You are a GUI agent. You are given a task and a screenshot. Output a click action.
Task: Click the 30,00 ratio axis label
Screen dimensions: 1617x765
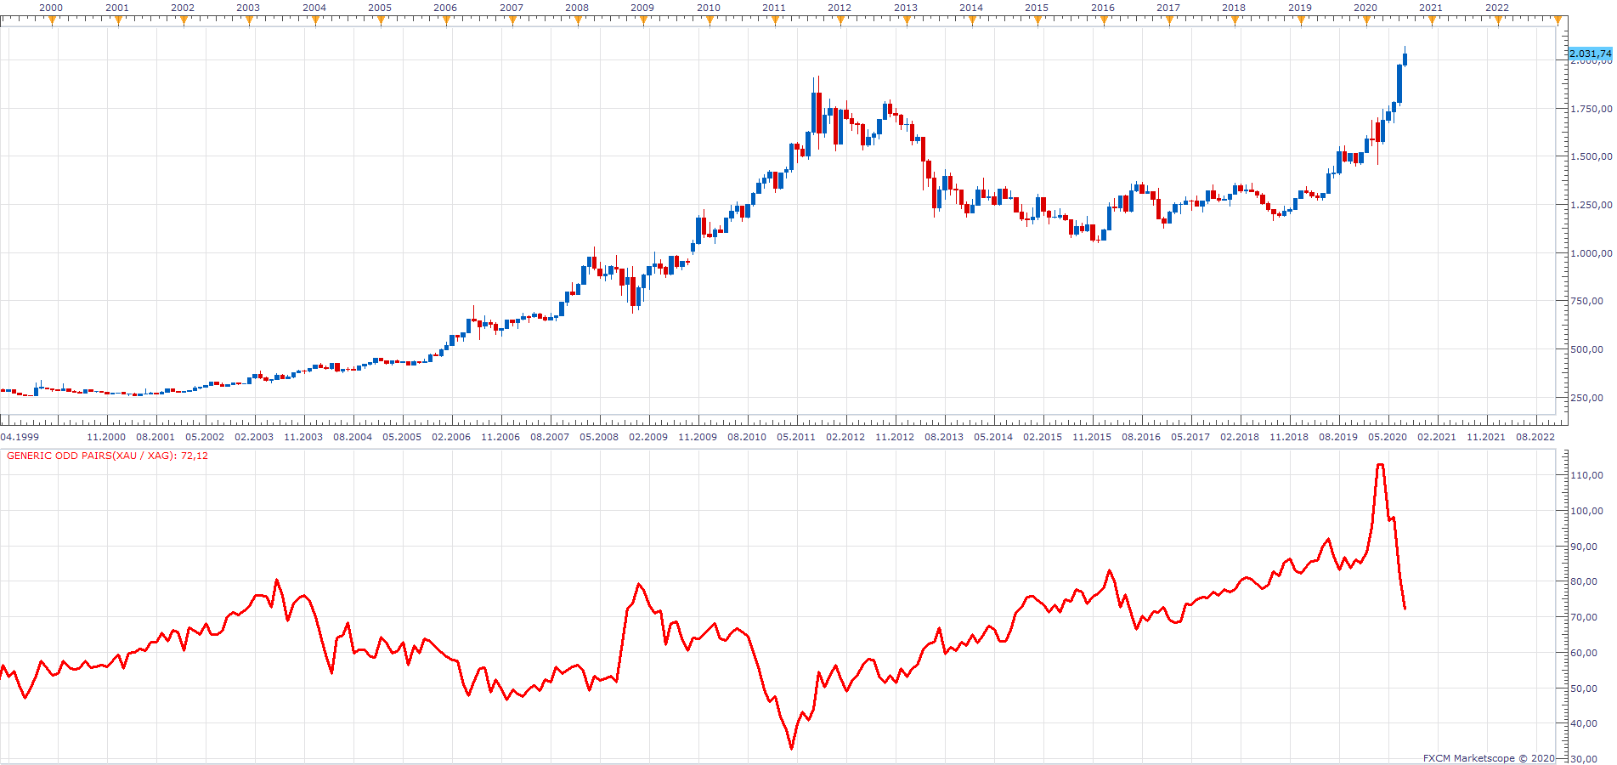coord(1585,758)
